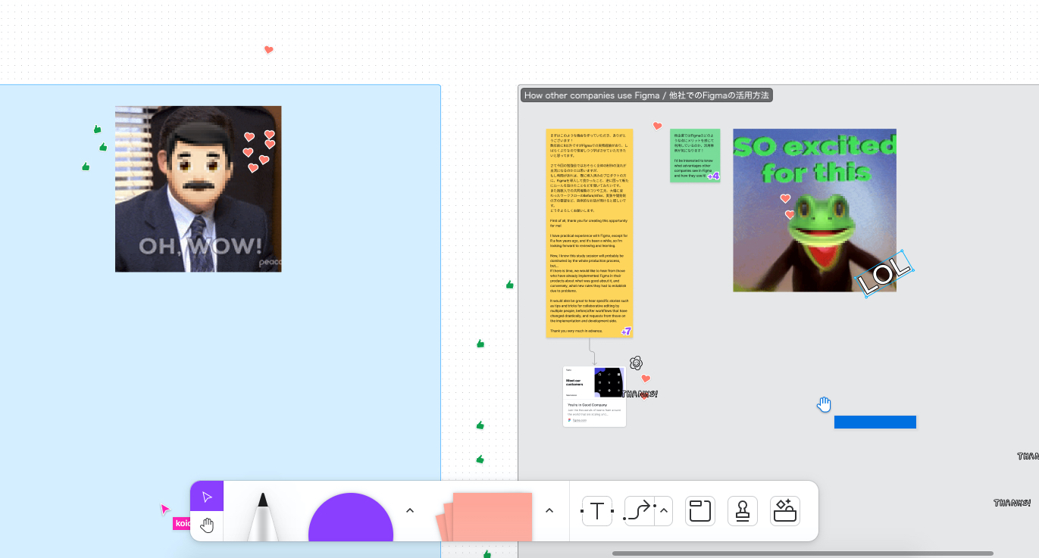Viewport: 1039px width, 558px height.
Task: Select the 'How other companies use Figma' section label
Action: 646,95
